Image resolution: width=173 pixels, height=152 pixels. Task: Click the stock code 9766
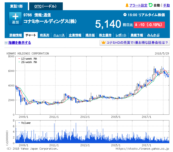pyautogui.click(x=28, y=15)
